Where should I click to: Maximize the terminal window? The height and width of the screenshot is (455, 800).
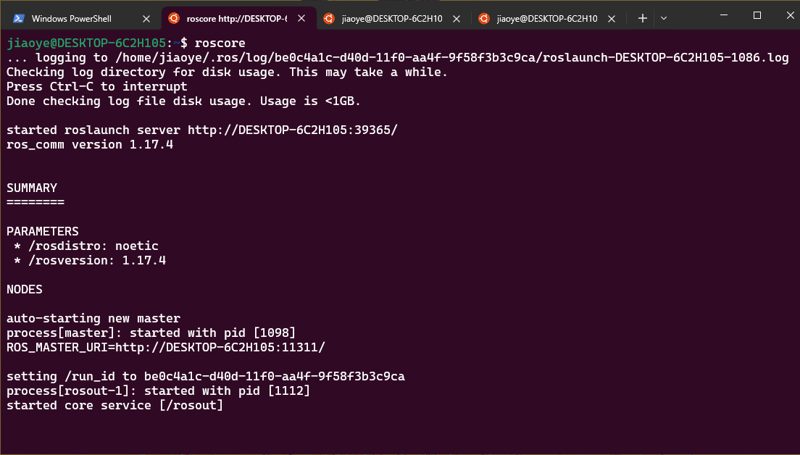757,15
